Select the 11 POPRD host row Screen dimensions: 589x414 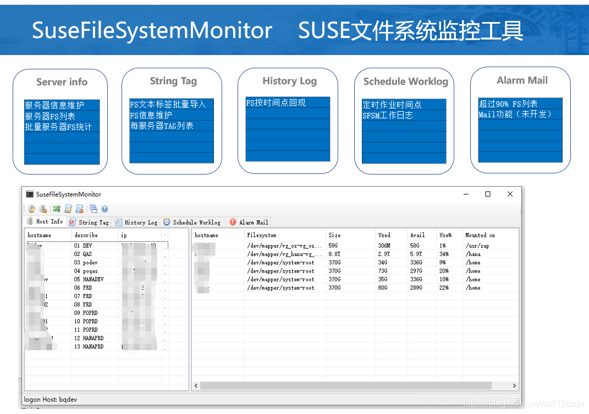pyautogui.click(x=97, y=330)
